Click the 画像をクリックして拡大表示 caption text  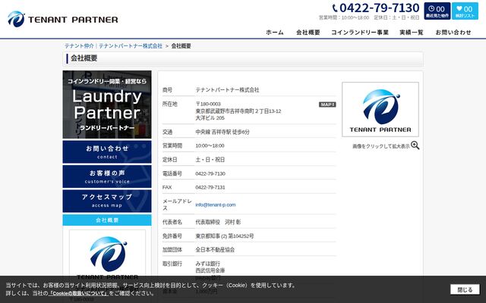coord(381,146)
